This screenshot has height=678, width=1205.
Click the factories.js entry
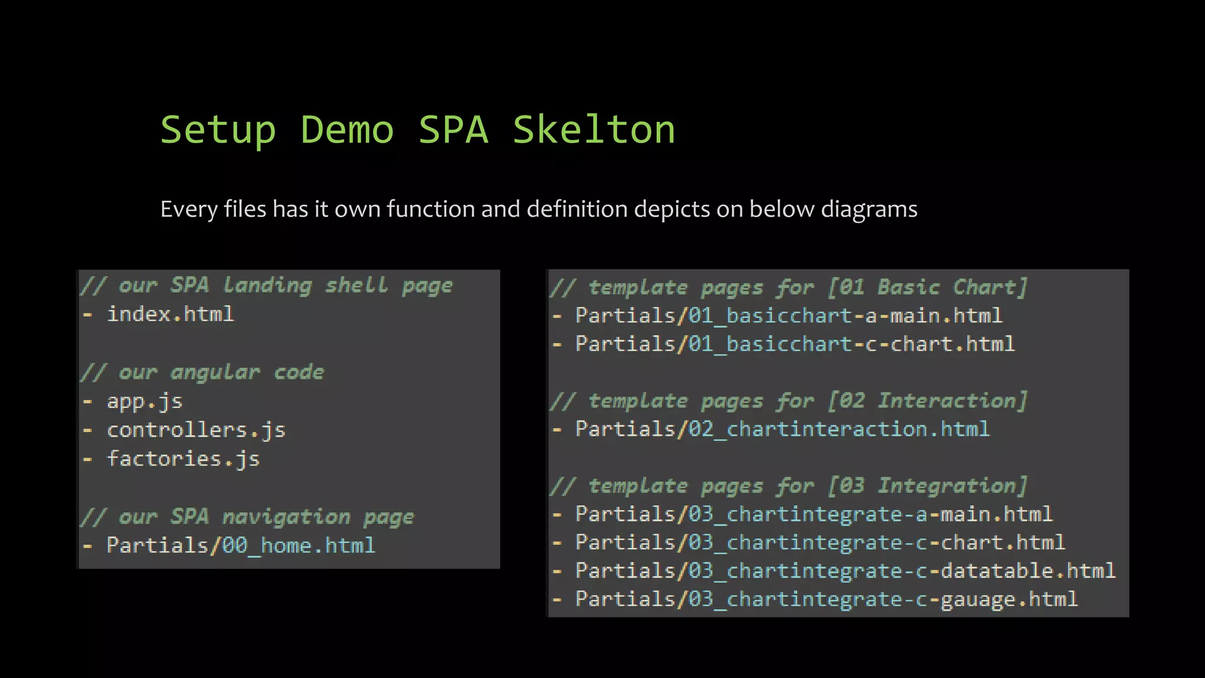(183, 459)
